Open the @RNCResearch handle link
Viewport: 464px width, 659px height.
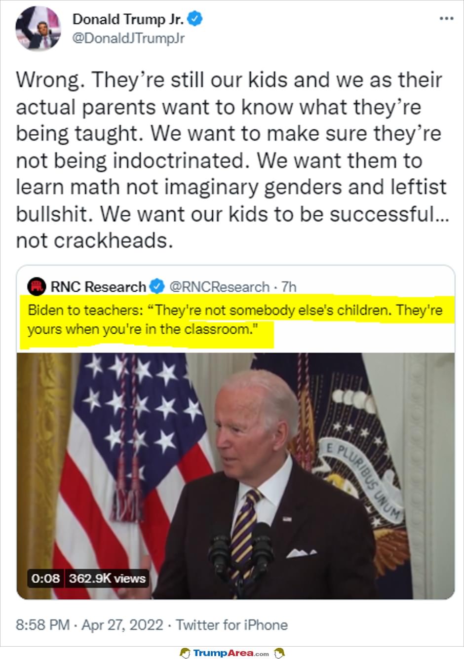click(220, 286)
